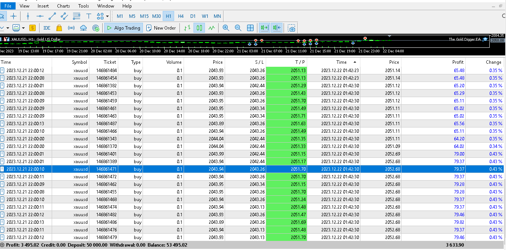Open the Insert menu
506x250 pixels.
click(43, 6)
